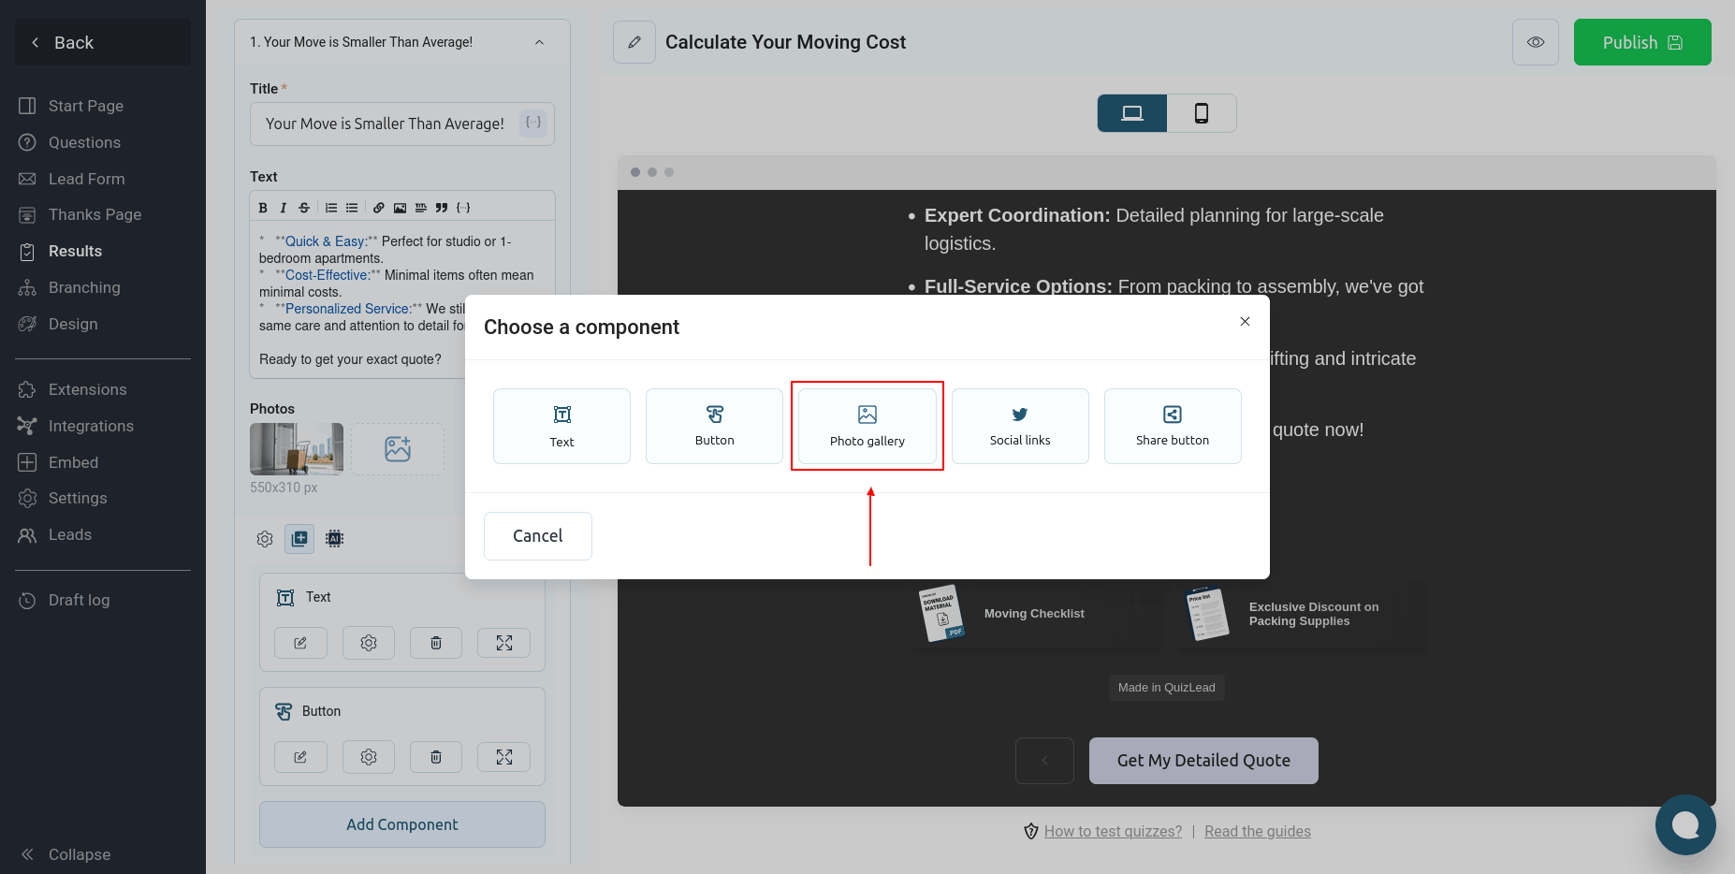Click the Publish button

point(1641,42)
